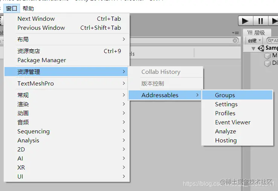Image resolution: width=278 pixels, height=191 pixels.
Task: Click Collab History entry
Action: point(165,72)
